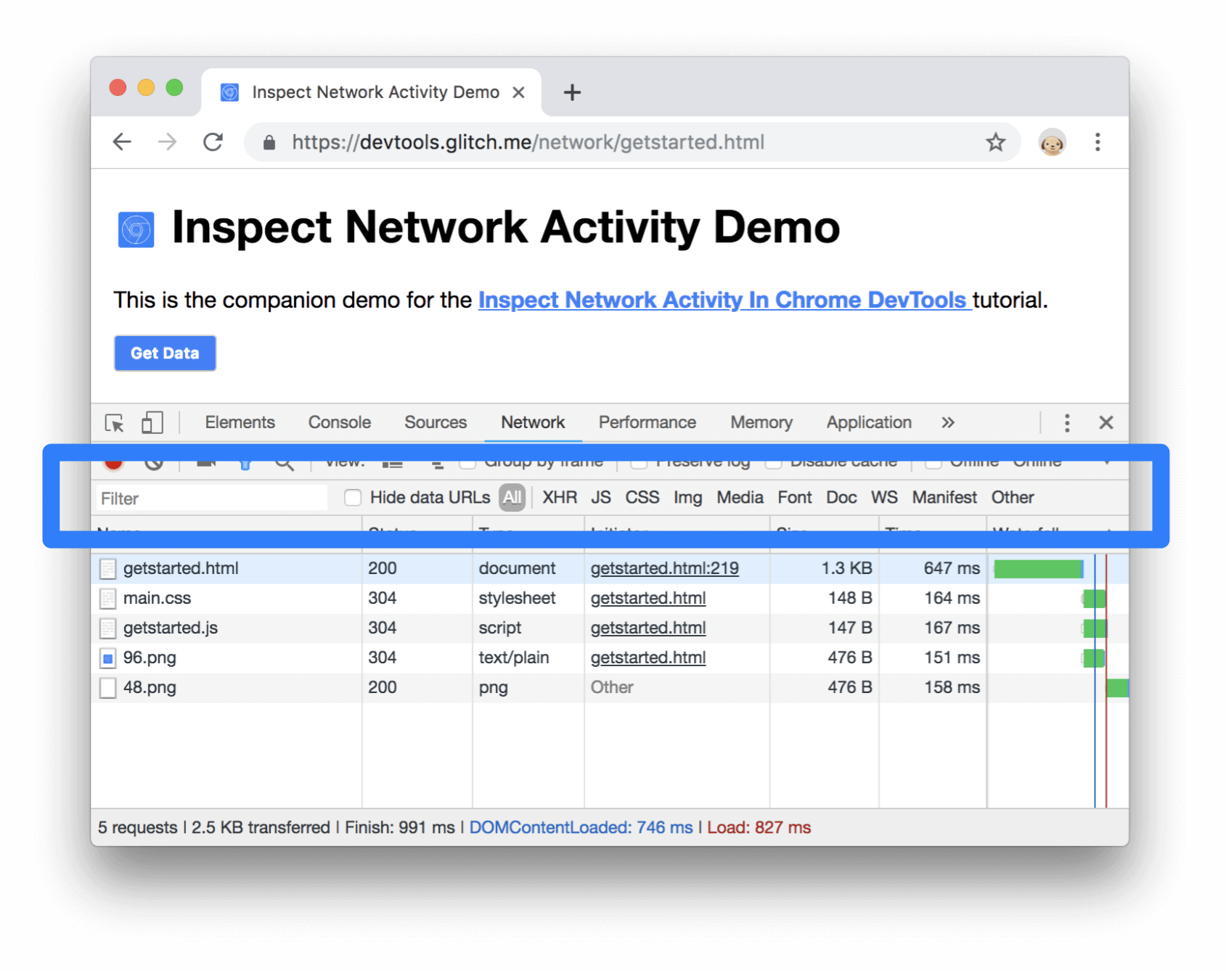Filter requests by WS
The width and height of the screenshot is (1226, 971).
point(884,498)
